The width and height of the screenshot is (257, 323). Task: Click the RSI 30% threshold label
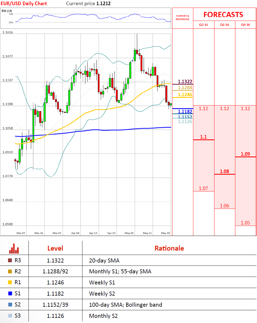(x=11, y=23)
